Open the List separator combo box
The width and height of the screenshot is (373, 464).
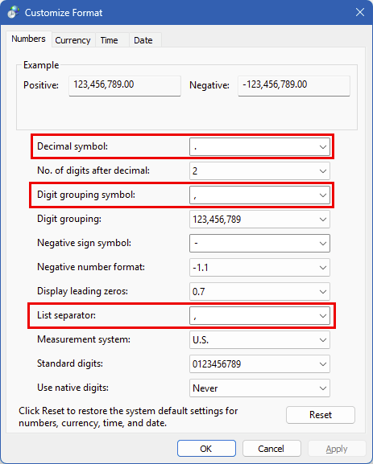tap(259, 316)
